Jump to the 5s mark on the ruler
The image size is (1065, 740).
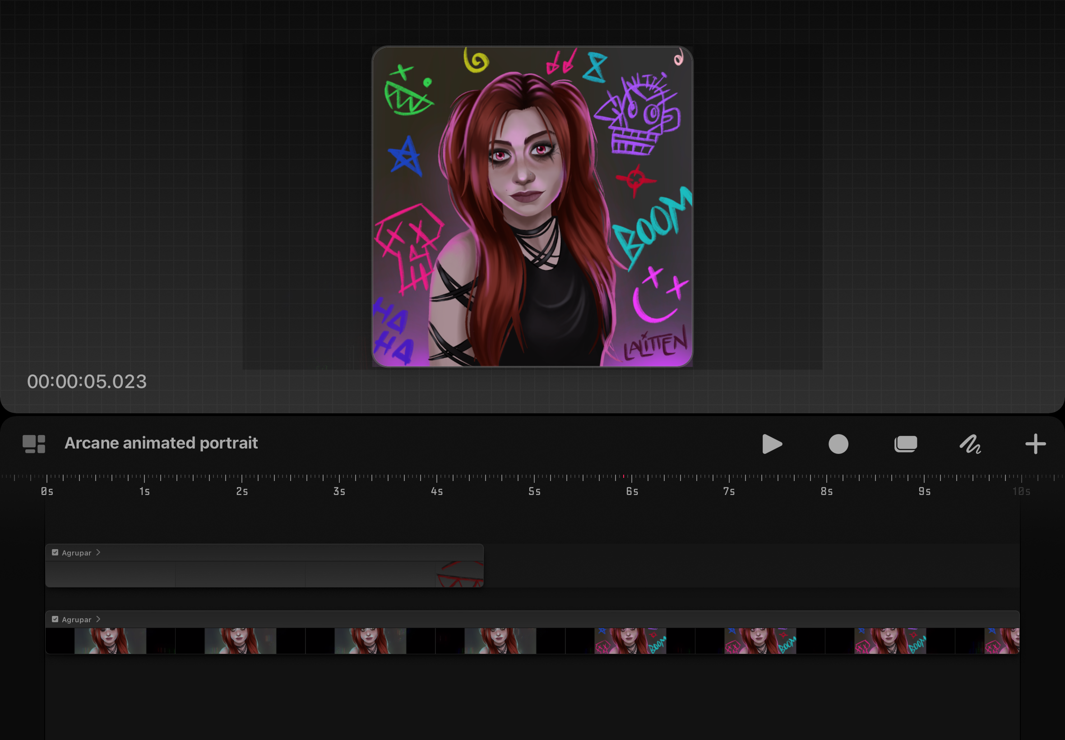535,491
